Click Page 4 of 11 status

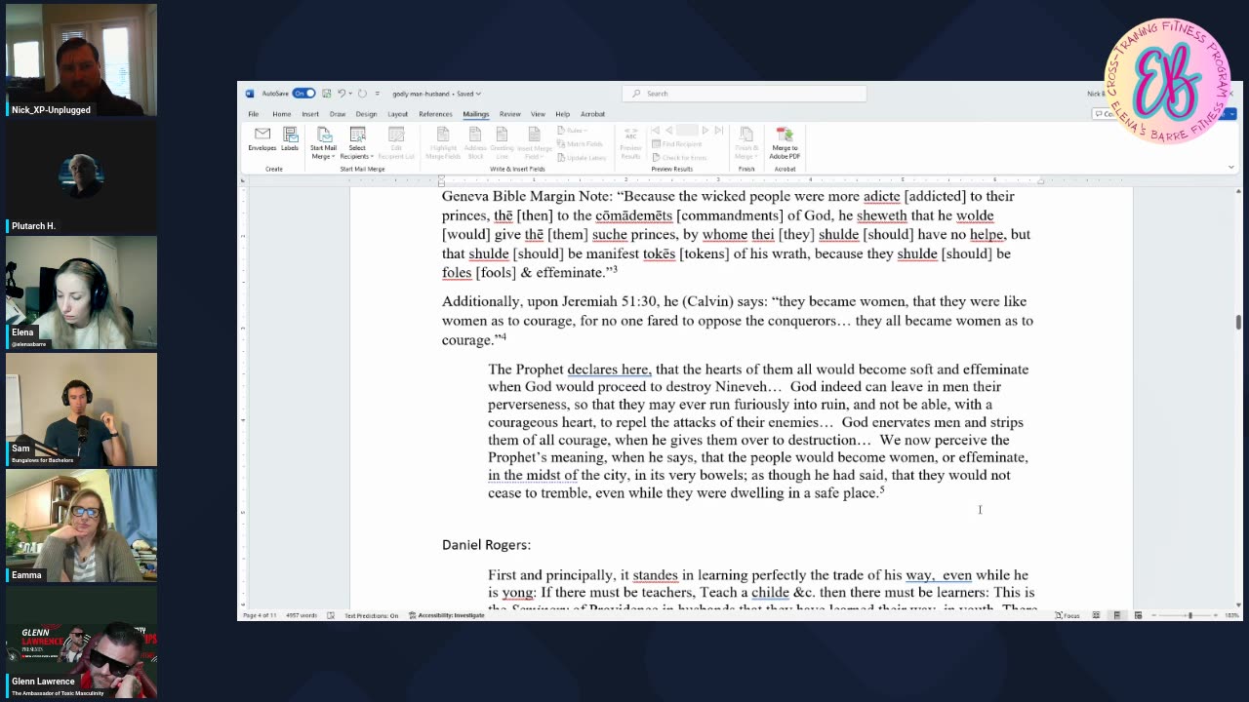tap(260, 615)
